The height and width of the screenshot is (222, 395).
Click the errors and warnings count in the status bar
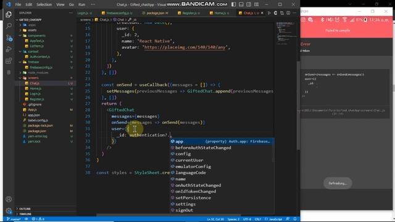(x=38, y=219)
